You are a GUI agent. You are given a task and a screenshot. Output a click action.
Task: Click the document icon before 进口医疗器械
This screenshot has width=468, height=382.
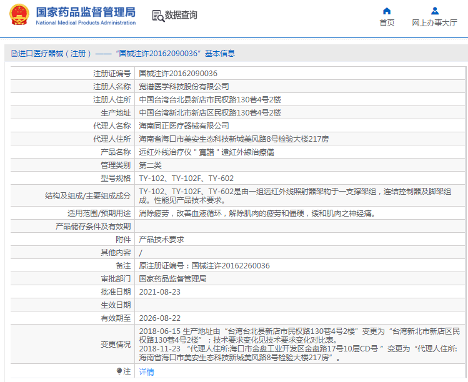pyautogui.click(x=13, y=54)
